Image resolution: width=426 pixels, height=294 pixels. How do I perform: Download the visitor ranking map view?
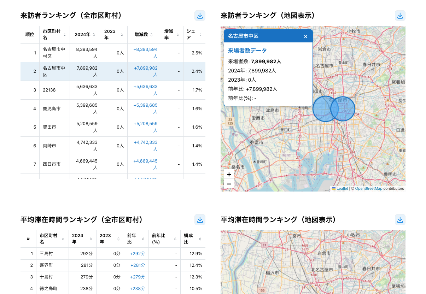click(x=400, y=16)
